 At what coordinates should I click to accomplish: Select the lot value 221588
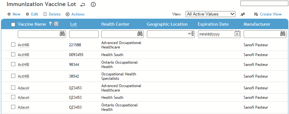[x=75, y=45]
